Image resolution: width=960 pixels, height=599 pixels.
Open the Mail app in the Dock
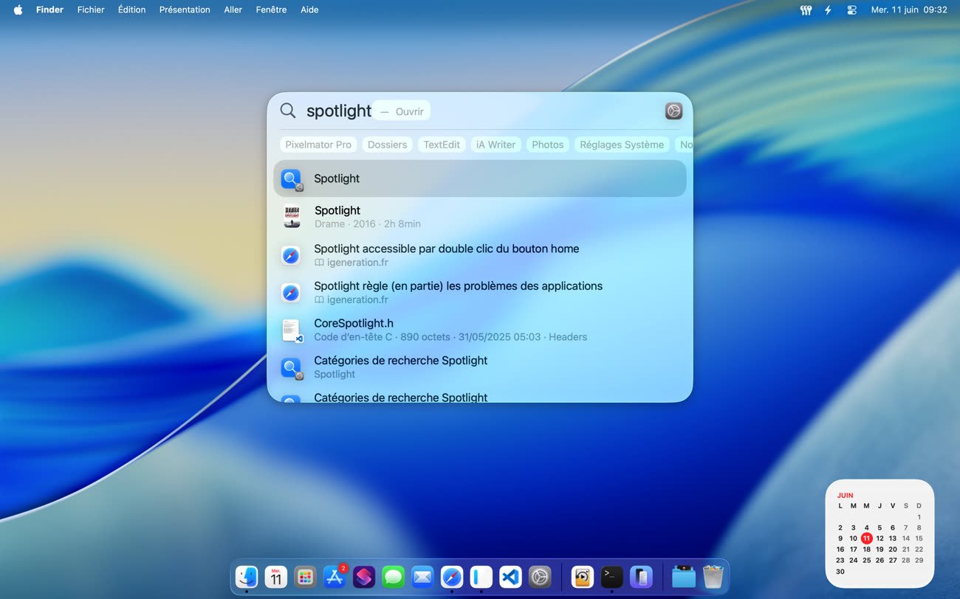click(x=422, y=576)
